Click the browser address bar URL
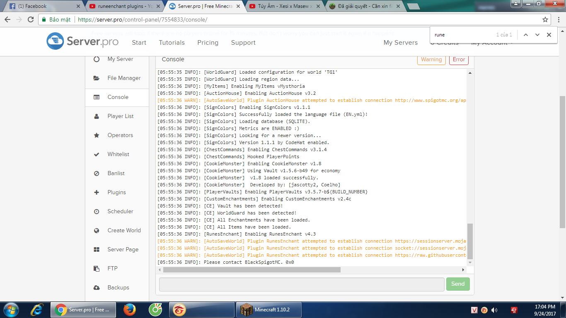 (143, 19)
